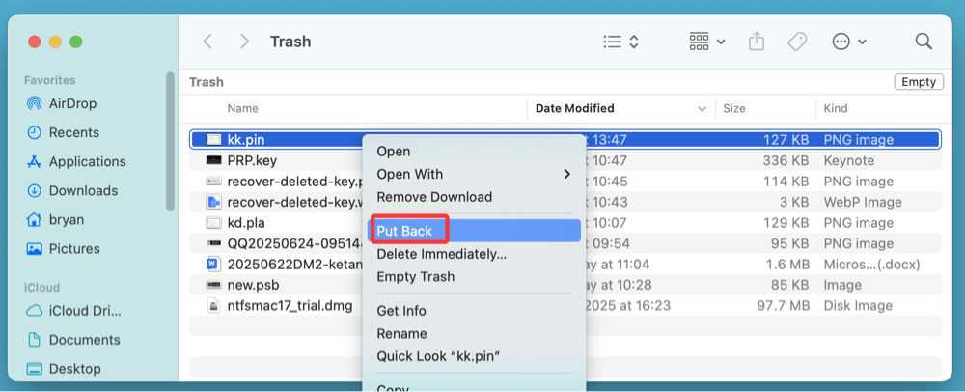Select Recents in the sidebar
Viewport: 965px width, 392px height.
74,132
